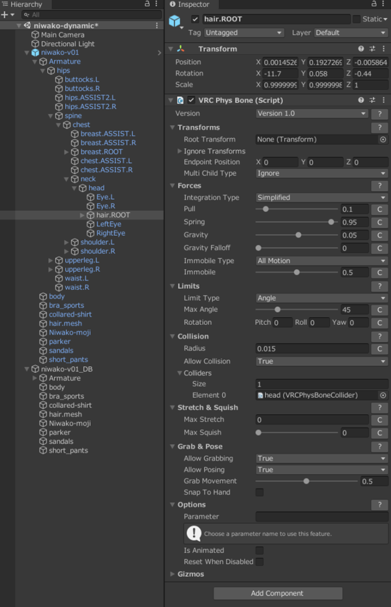The image size is (391, 607).
Task: Click the Root Transform object picker circle
Action: [x=383, y=139]
